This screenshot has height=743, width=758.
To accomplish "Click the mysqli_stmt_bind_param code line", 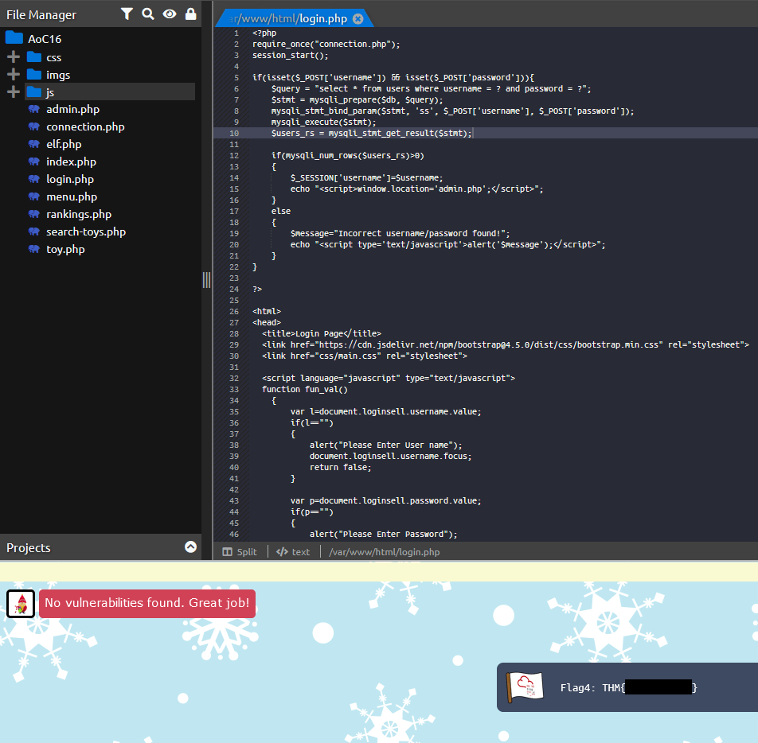I will (x=452, y=111).
